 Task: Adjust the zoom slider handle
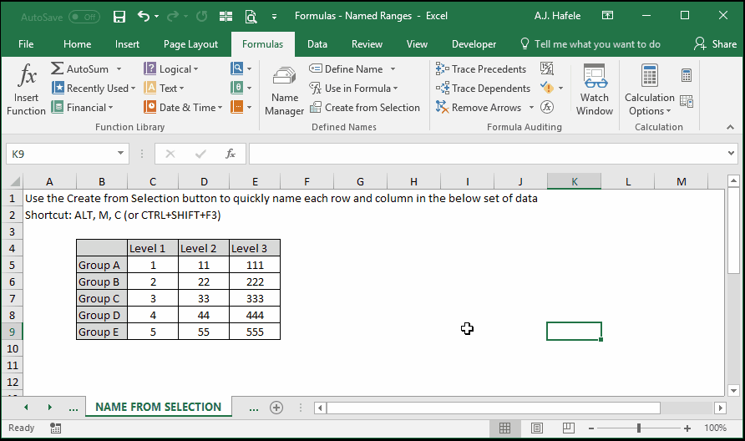point(639,428)
